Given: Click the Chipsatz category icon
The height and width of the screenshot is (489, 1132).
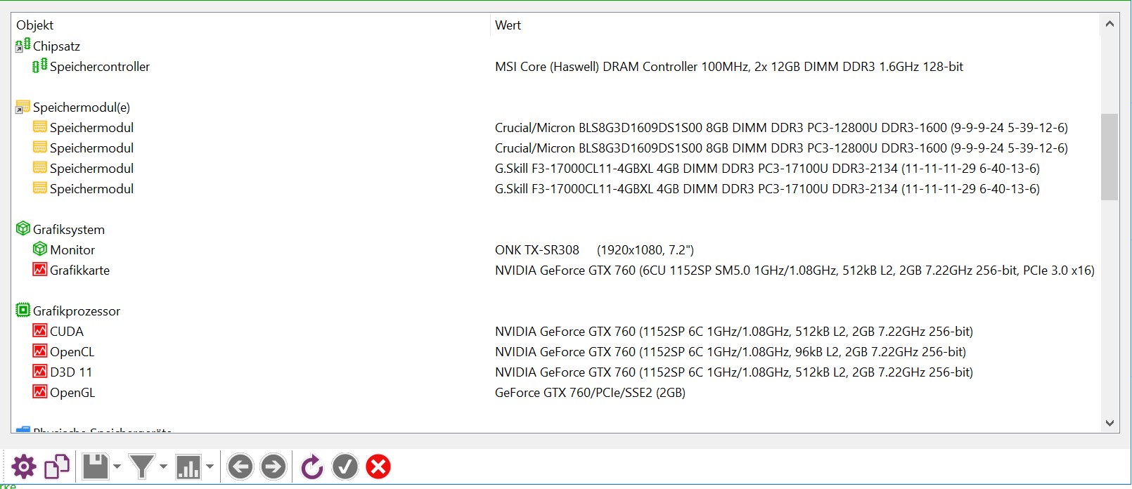Looking at the screenshot, I should (23, 46).
